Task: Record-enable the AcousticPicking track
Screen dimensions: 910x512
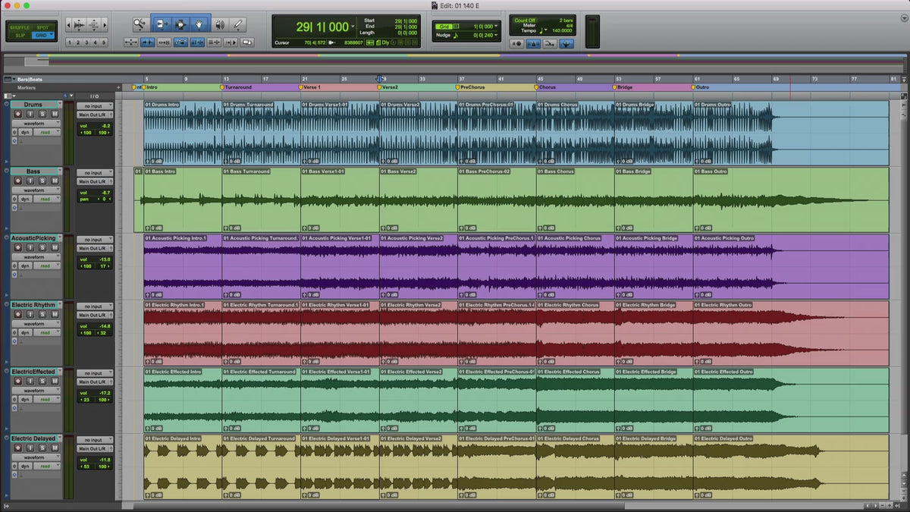Action: click(x=19, y=247)
